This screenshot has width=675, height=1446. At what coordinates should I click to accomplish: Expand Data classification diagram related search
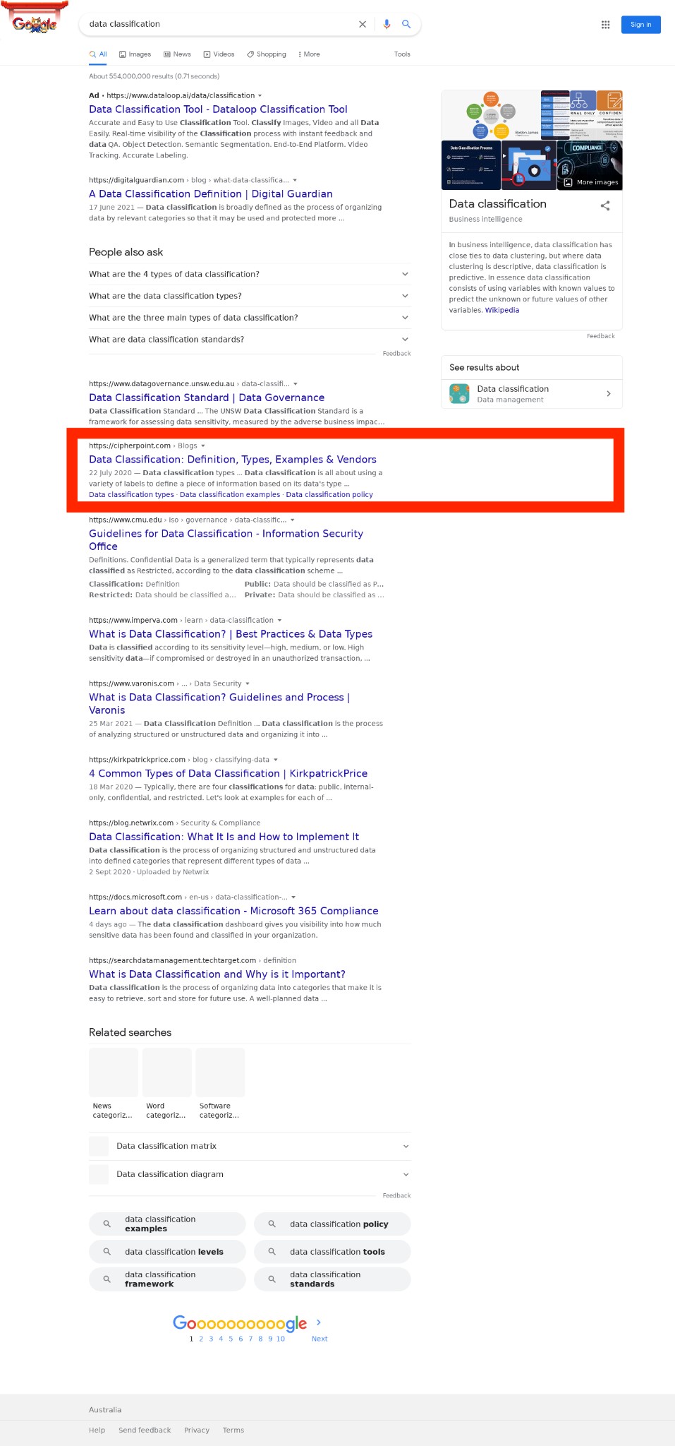pyautogui.click(x=250, y=1174)
